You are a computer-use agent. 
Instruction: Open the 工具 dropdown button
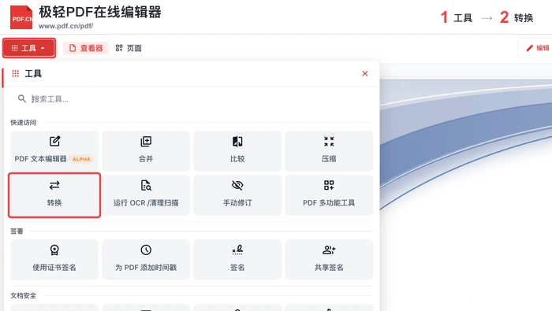coord(29,48)
